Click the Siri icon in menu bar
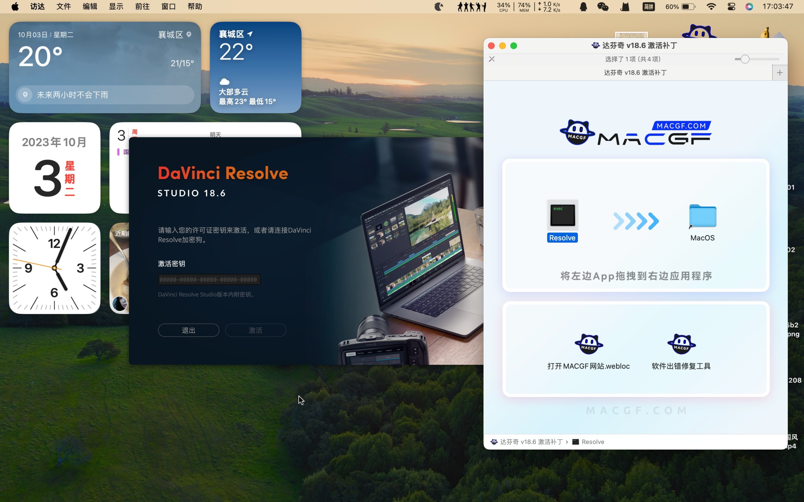 coord(749,7)
